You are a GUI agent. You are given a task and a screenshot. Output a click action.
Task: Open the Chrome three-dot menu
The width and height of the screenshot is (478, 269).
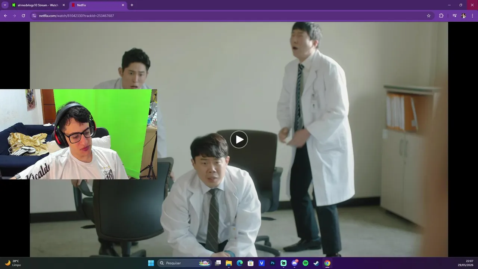coord(472,16)
